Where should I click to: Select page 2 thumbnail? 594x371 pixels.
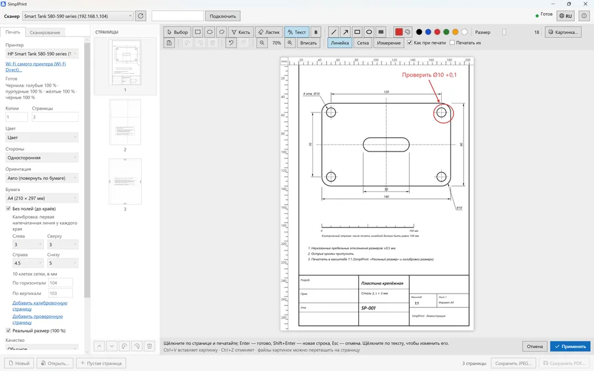pos(125,122)
